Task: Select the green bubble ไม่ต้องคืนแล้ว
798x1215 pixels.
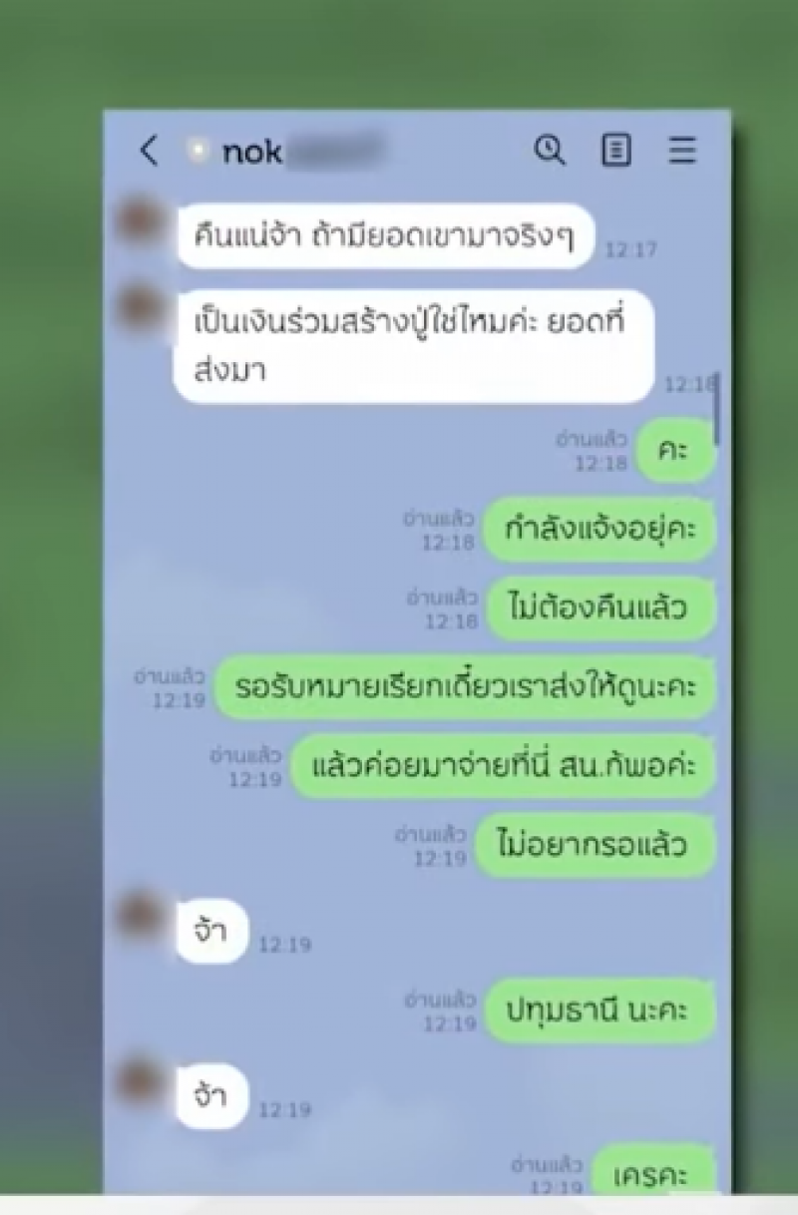Action: point(600,607)
